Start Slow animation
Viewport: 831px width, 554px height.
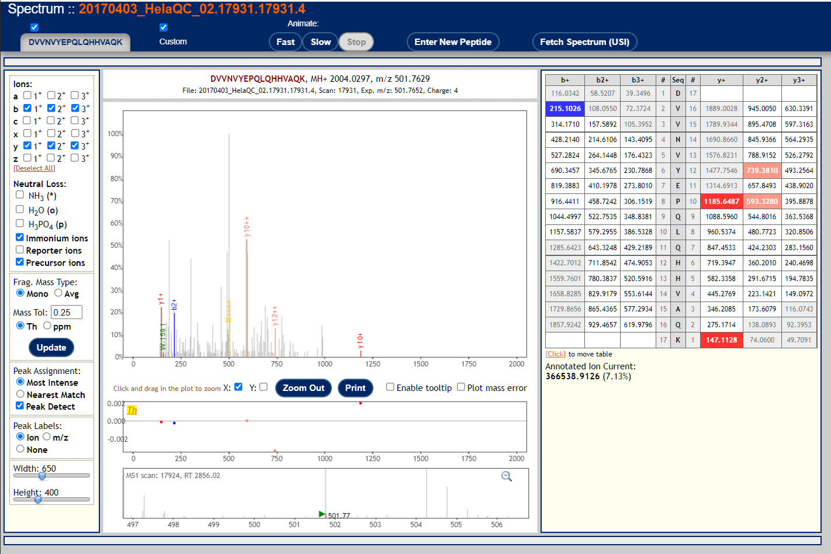(x=321, y=42)
